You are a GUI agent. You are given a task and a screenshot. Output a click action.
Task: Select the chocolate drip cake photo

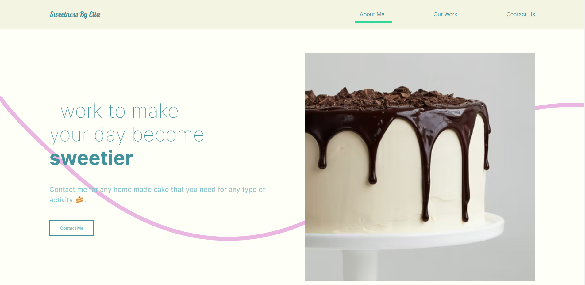(420, 167)
